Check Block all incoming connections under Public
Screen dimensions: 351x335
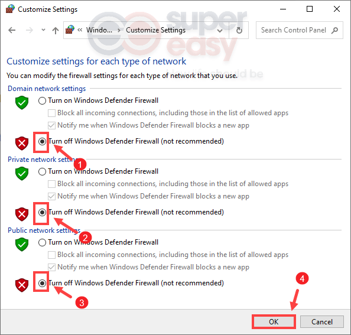[x=52, y=255]
